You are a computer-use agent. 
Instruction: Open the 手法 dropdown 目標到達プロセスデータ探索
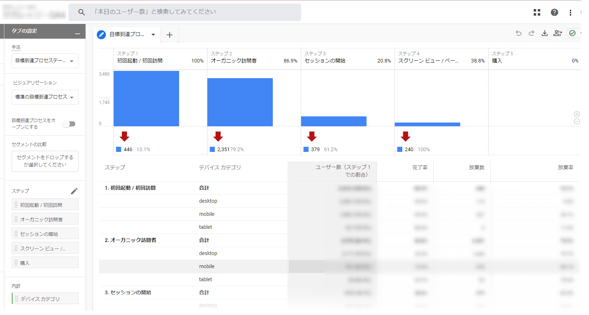point(45,61)
